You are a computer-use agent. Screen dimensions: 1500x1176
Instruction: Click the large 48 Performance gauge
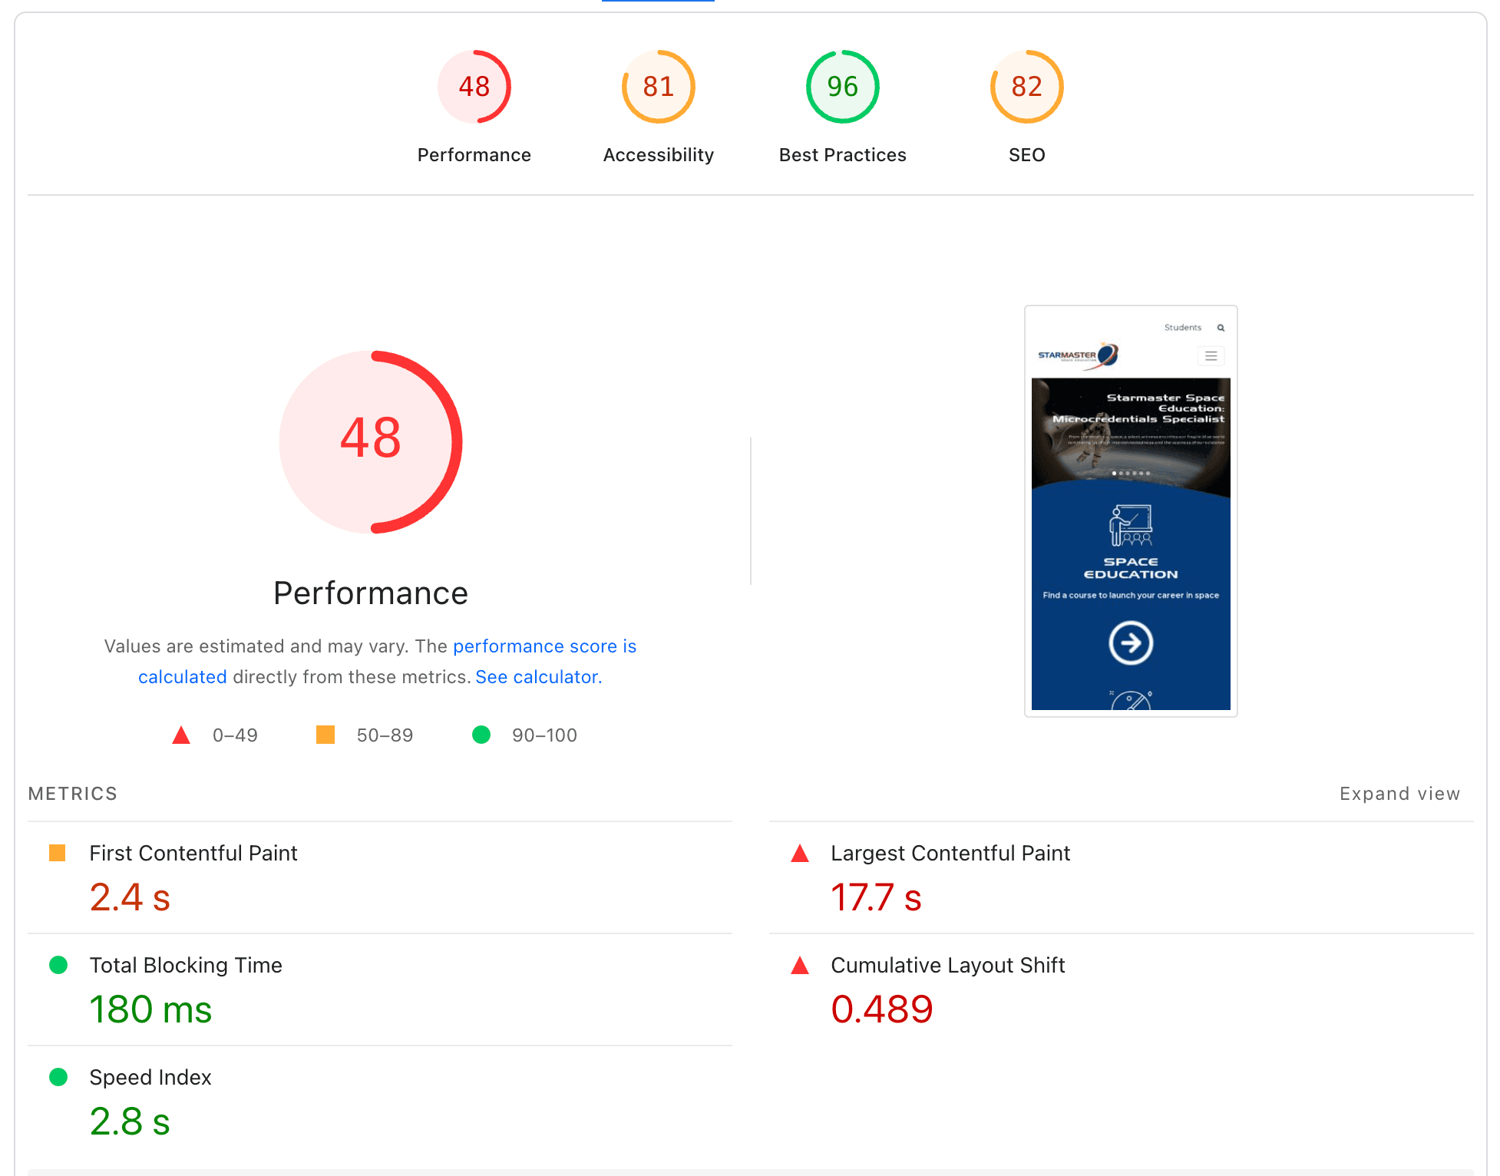point(371,441)
